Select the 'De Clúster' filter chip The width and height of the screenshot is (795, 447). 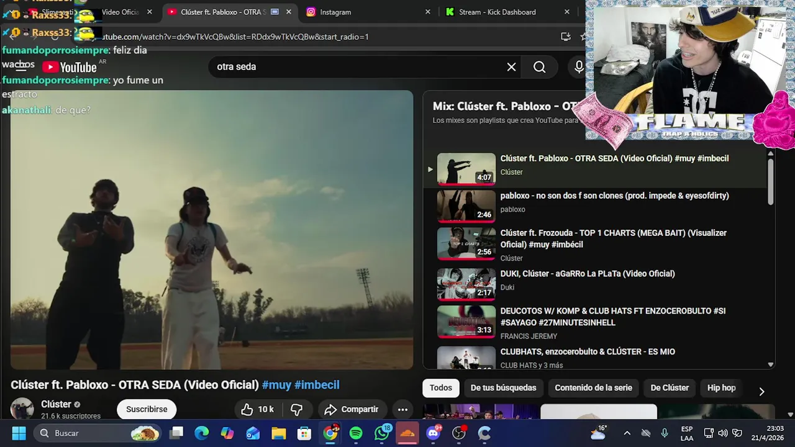(670, 388)
